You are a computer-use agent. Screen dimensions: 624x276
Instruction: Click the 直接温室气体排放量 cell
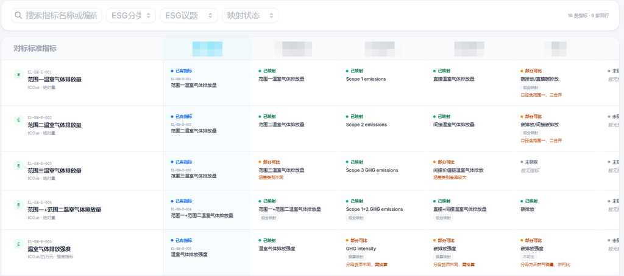click(453, 79)
